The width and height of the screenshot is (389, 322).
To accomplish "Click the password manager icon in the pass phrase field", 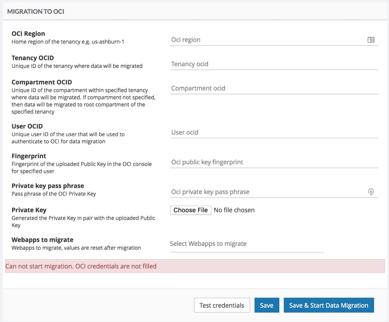I will (371, 192).
